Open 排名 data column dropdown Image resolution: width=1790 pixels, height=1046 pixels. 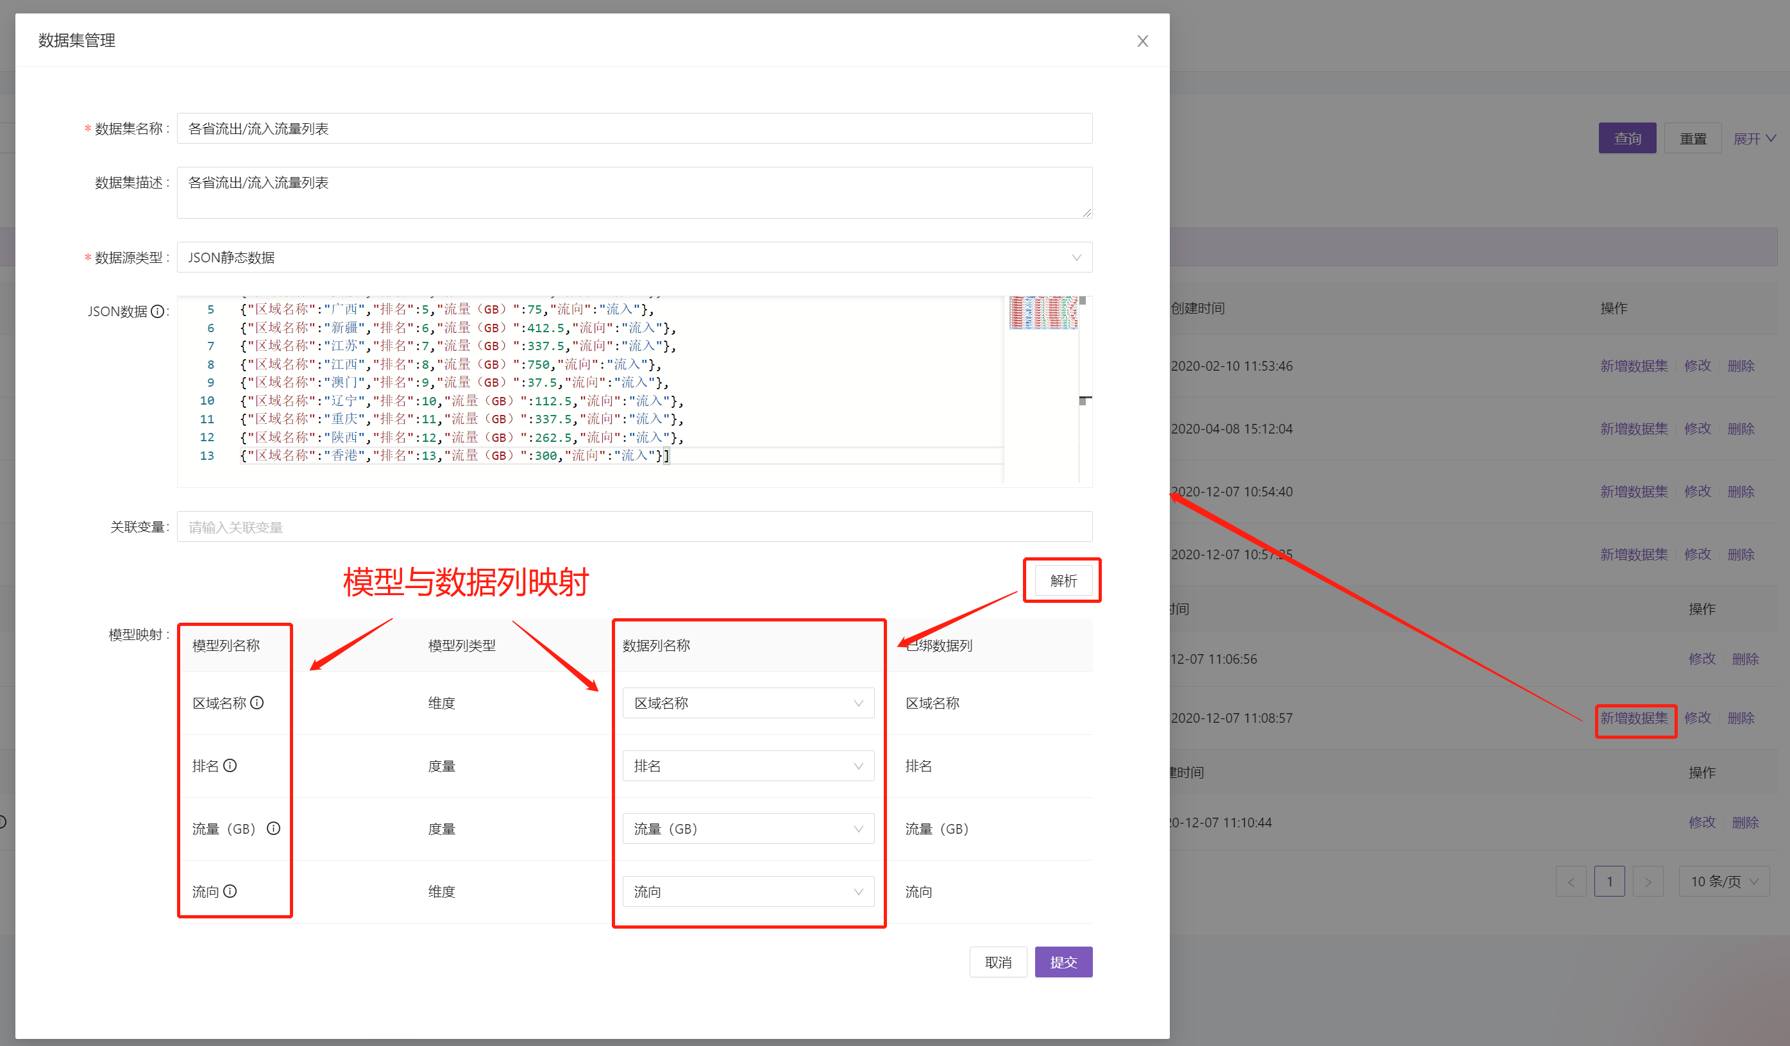coord(748,766)
